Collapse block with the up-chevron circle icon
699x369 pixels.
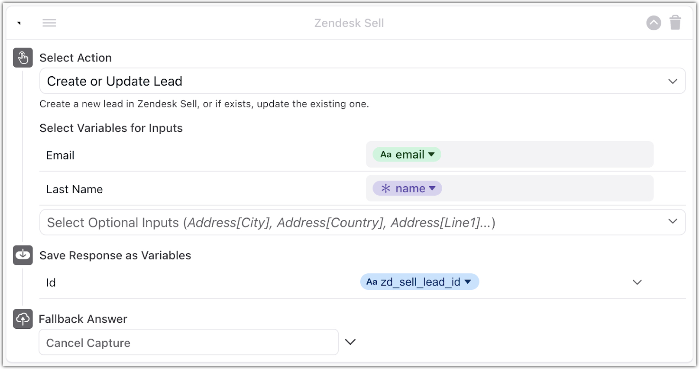tap(654, 23)
